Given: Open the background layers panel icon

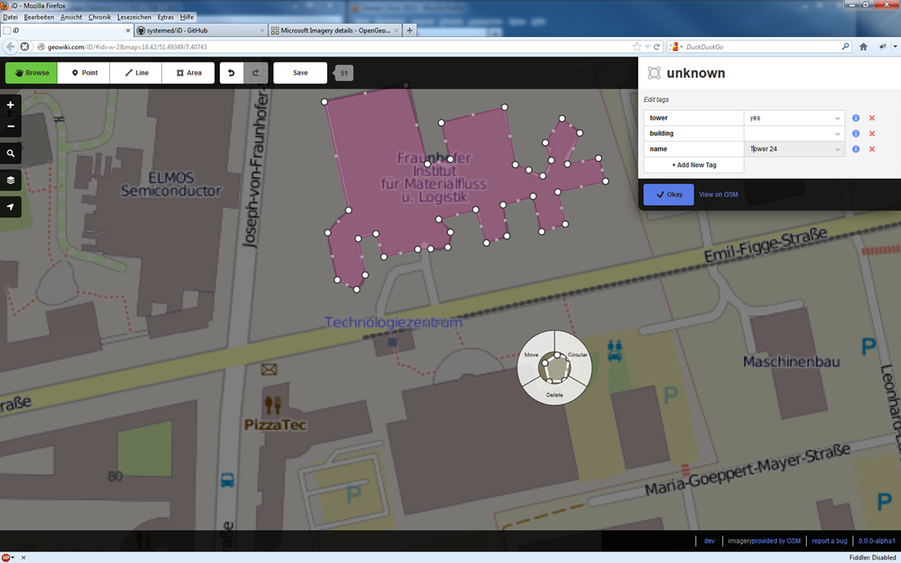Looking at the screenshot, I should tap(11, 180).
